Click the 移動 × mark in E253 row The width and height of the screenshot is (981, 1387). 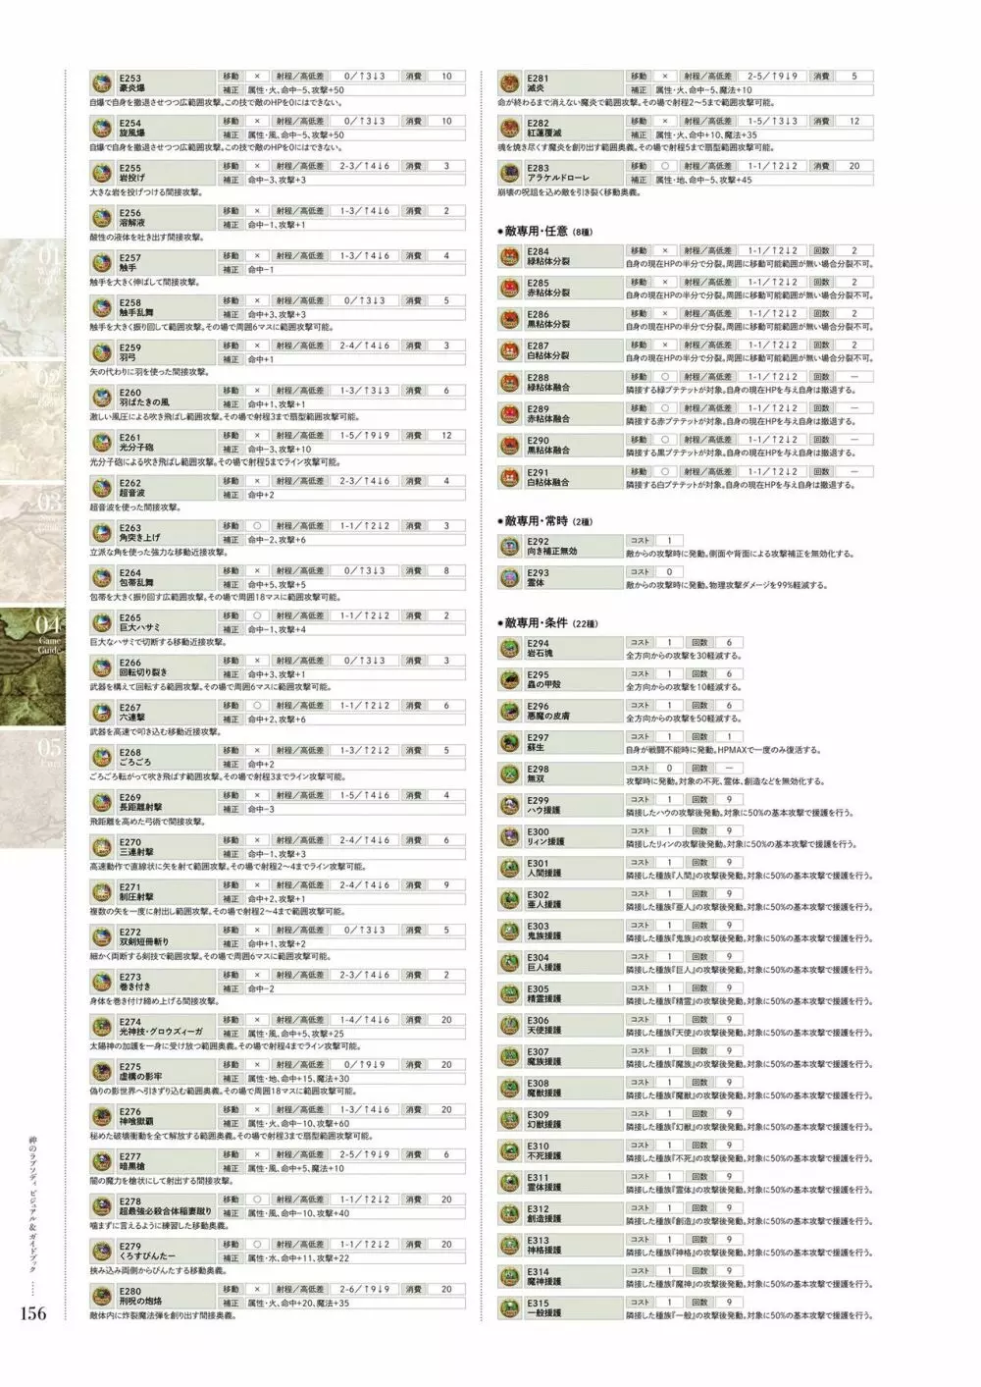click(257, 77)
